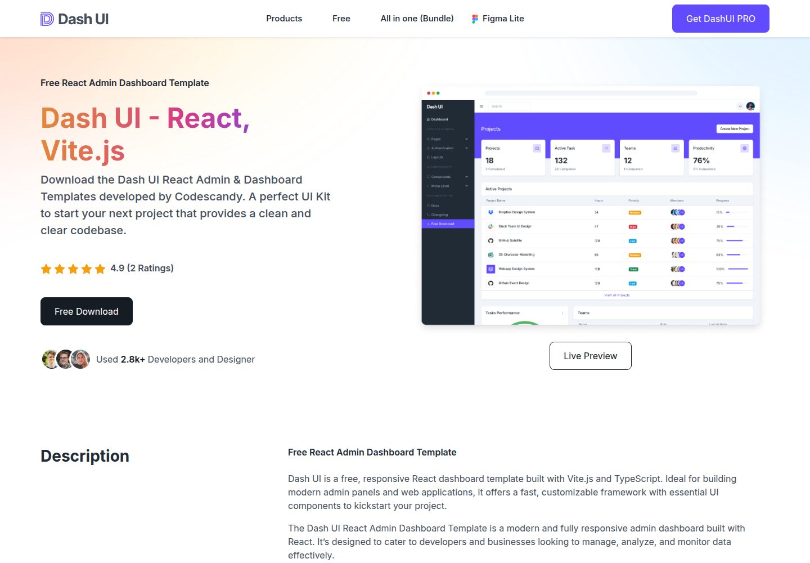Click the Figma icon beside Figma Lite
This screenshot has height=563, width=810.
point(475,19)
